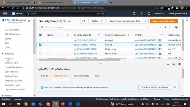This screenshot has height=107, width=190.
Task: Open the Actions dropdown
Action: tap(97, 21)
